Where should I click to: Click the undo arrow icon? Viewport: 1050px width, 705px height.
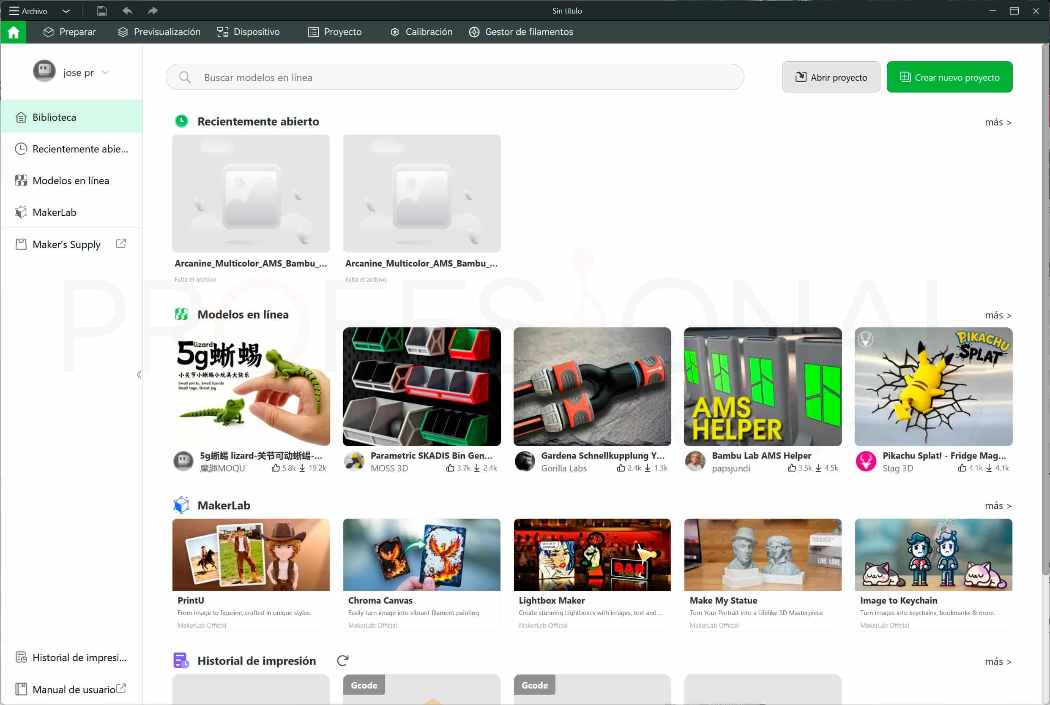[x=127, y=11]
